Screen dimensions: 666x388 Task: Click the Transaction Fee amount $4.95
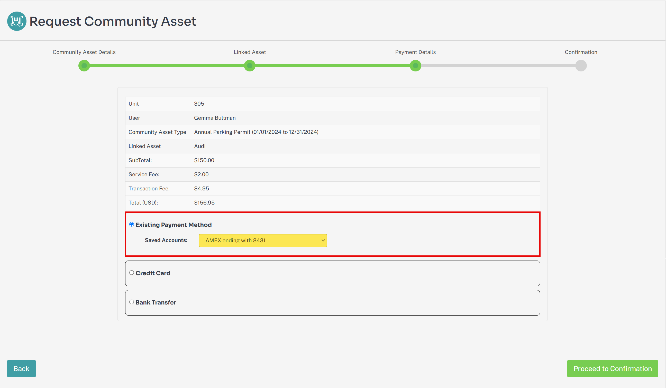[202, 189]
